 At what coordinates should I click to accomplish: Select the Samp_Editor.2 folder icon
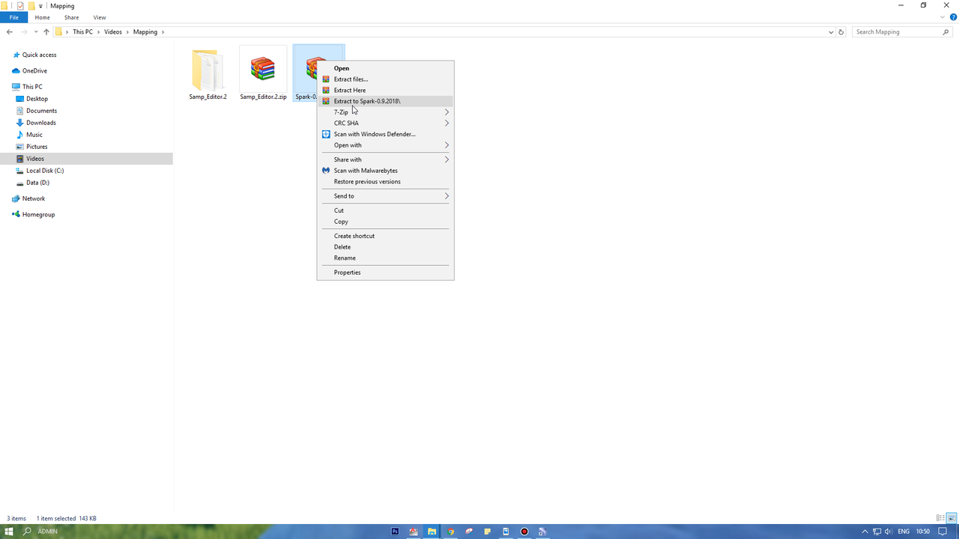[208, 70]
